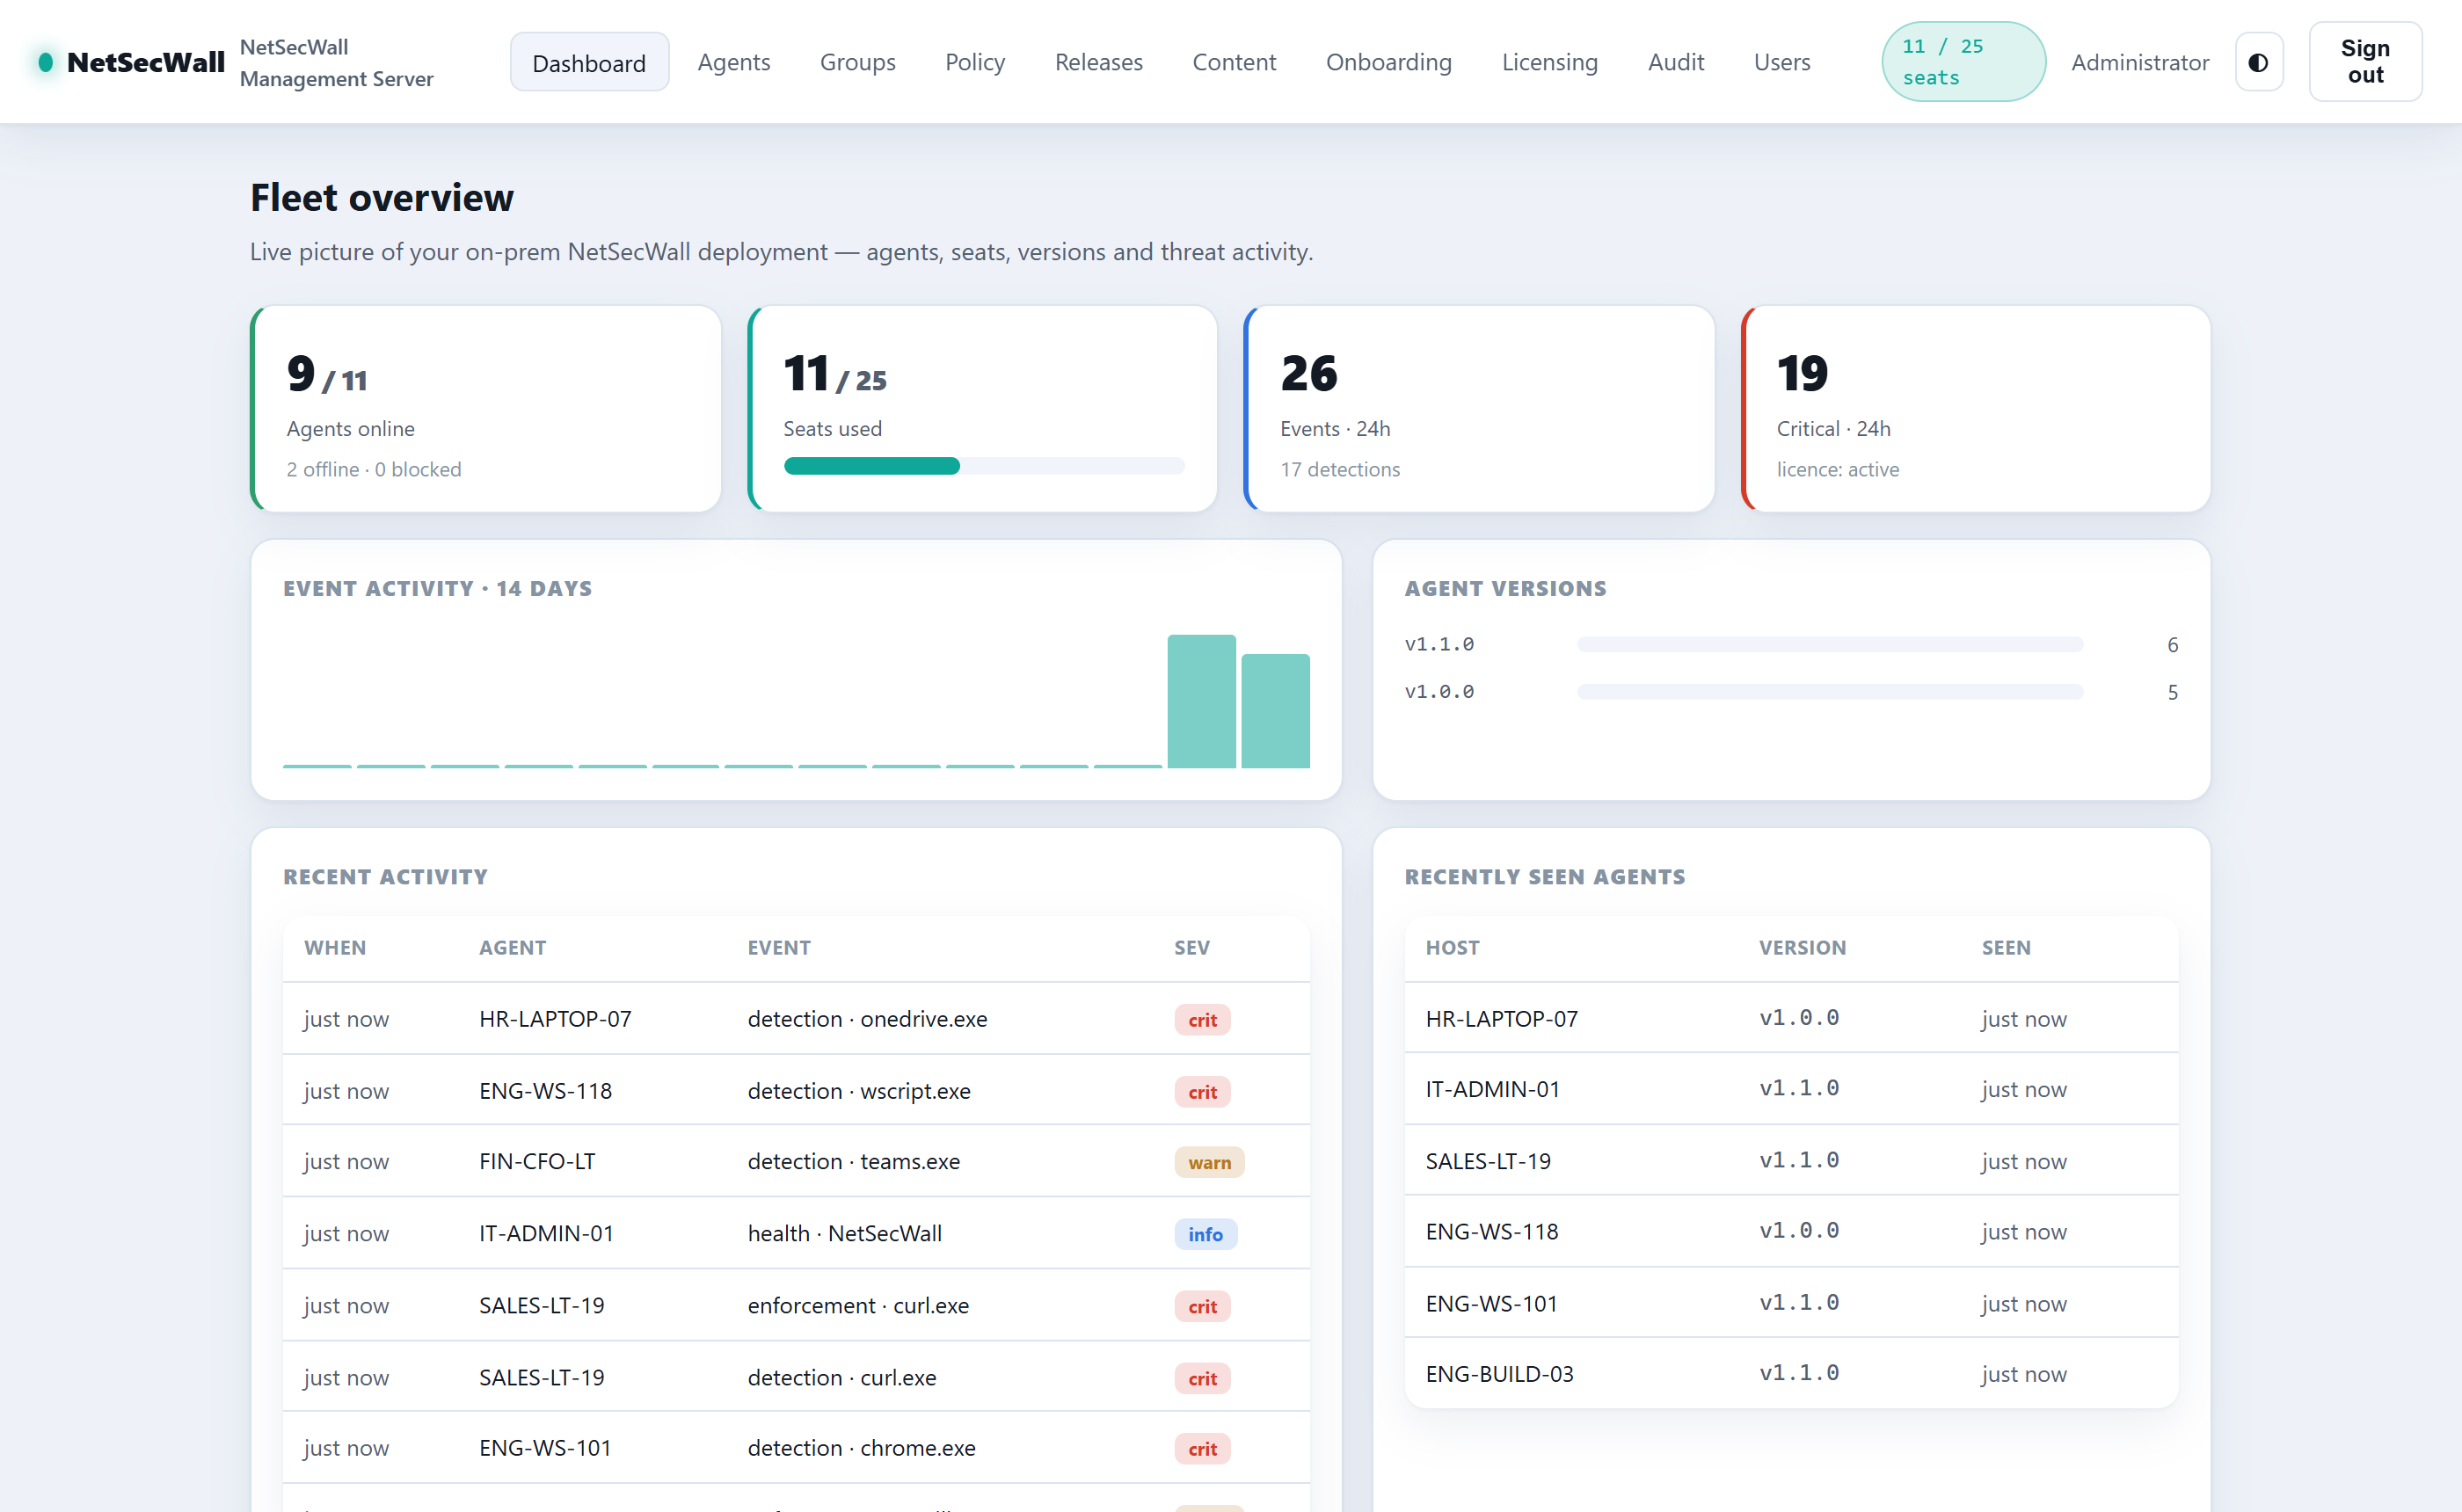The height and width of the screenshot is (1512, 2462).
Task: Click the crit badge for detection curl.exe
Action: 1202,1378
